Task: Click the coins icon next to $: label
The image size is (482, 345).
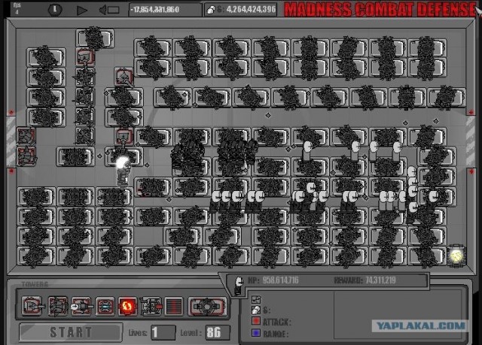Action: click(256, 310)
